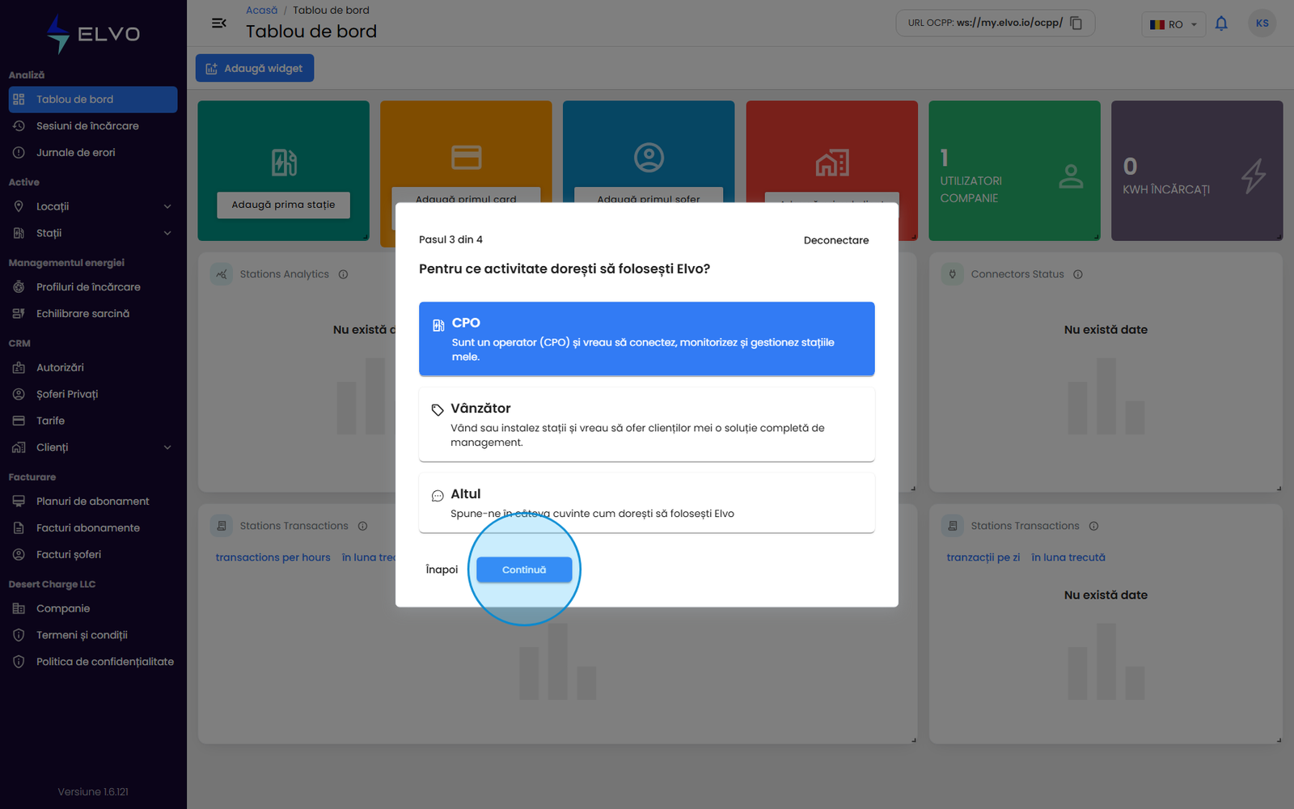Click info icon next to Connectors Status

point(1078,275)
